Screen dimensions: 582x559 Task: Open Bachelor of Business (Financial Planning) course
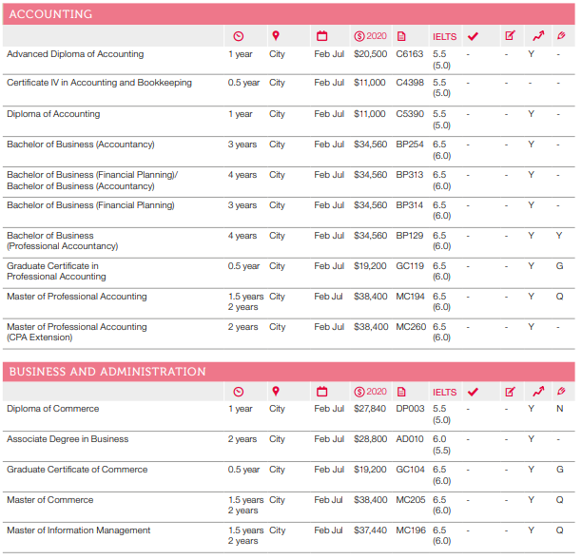90,205
